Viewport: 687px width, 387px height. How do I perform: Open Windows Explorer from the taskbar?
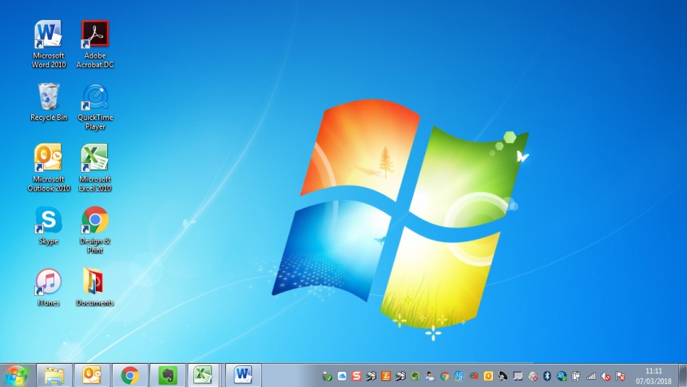tap(54, 376)
